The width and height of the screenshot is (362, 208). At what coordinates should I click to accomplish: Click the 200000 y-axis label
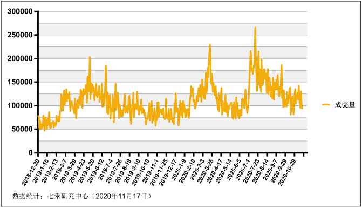coord(20,58)
